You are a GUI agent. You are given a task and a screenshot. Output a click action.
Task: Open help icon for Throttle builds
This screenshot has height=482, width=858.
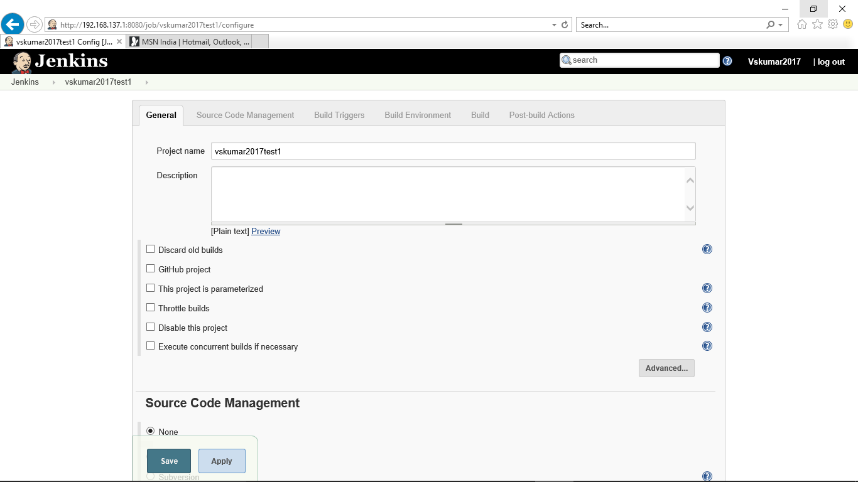[707, 308]
